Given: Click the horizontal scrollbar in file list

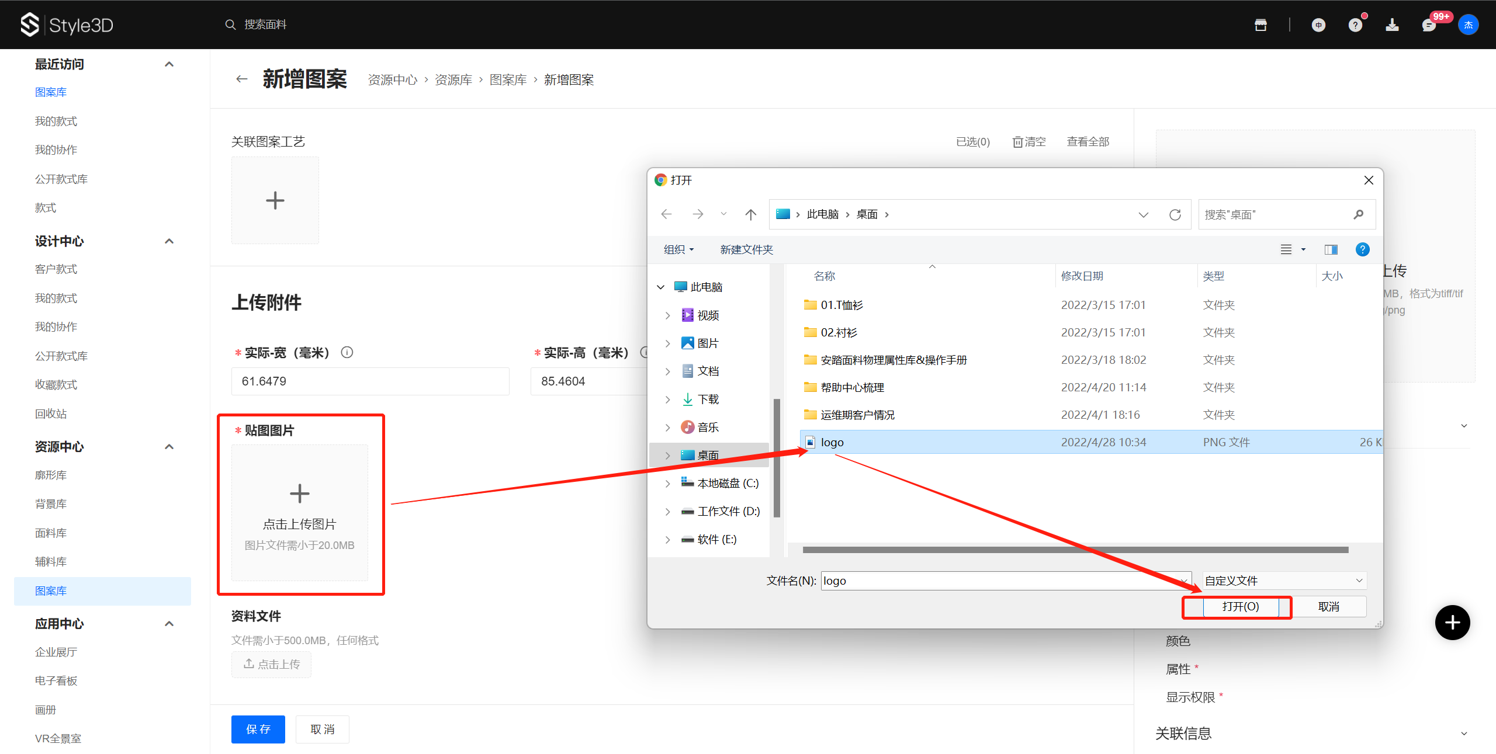Looking at the screenshot, I should [x=1075, y=550].
